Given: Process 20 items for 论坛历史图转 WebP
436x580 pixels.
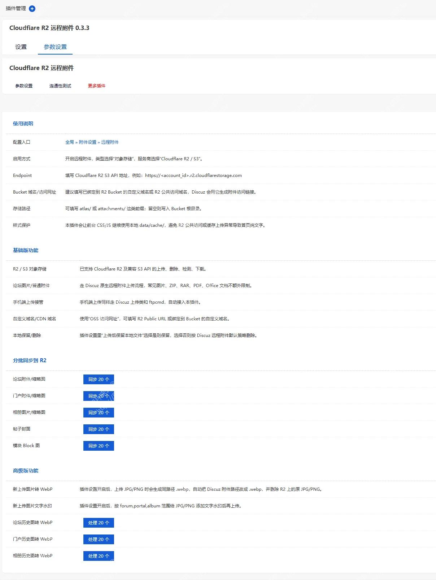Looking at the screenshot, I should click(99, 523).
